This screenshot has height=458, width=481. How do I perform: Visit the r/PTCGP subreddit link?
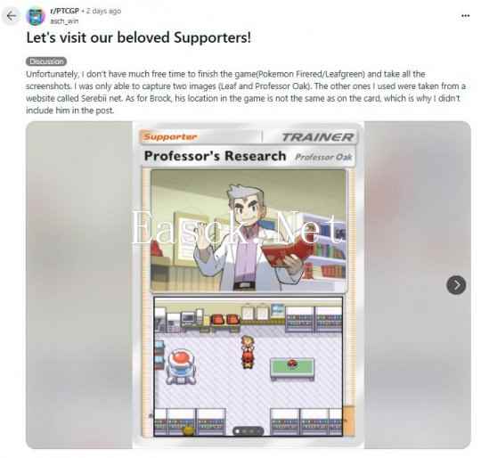(x=64, y=11)
